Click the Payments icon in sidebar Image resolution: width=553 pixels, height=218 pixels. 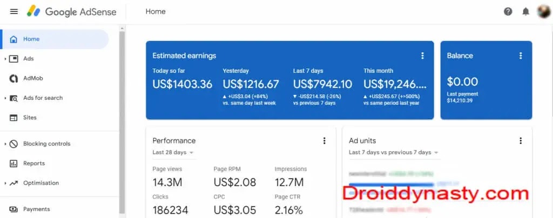pos(14,209)
